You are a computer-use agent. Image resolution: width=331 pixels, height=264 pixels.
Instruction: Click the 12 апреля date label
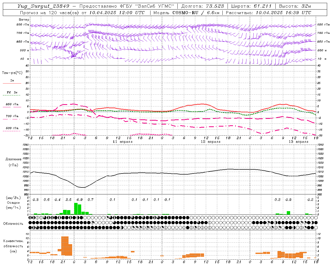210,142
